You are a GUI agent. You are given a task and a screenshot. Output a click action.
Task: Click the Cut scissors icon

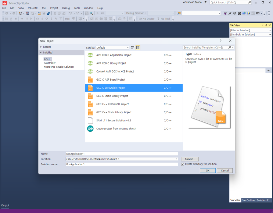coord(55,13)
